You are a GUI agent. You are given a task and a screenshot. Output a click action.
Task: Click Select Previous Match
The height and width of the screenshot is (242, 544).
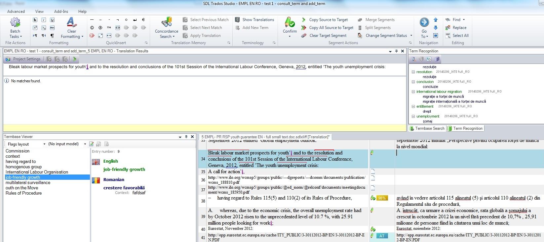206,20
